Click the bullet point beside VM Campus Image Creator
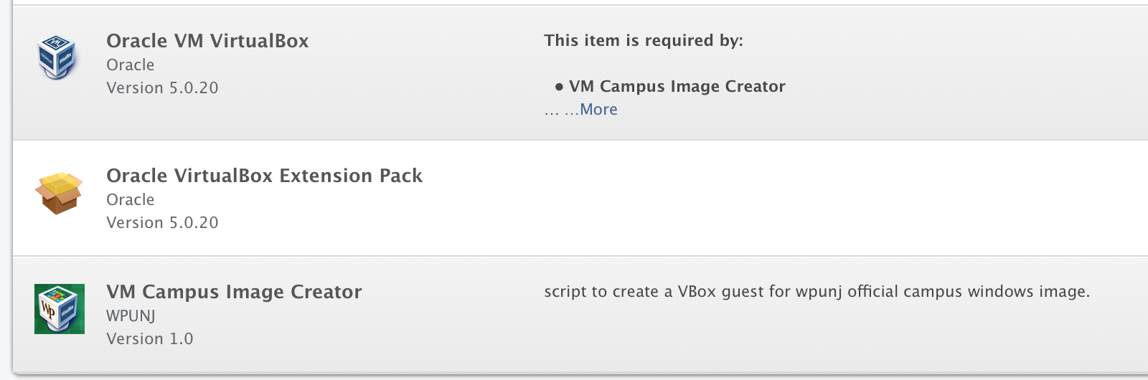1148x380 pixels. click(559, 87)
